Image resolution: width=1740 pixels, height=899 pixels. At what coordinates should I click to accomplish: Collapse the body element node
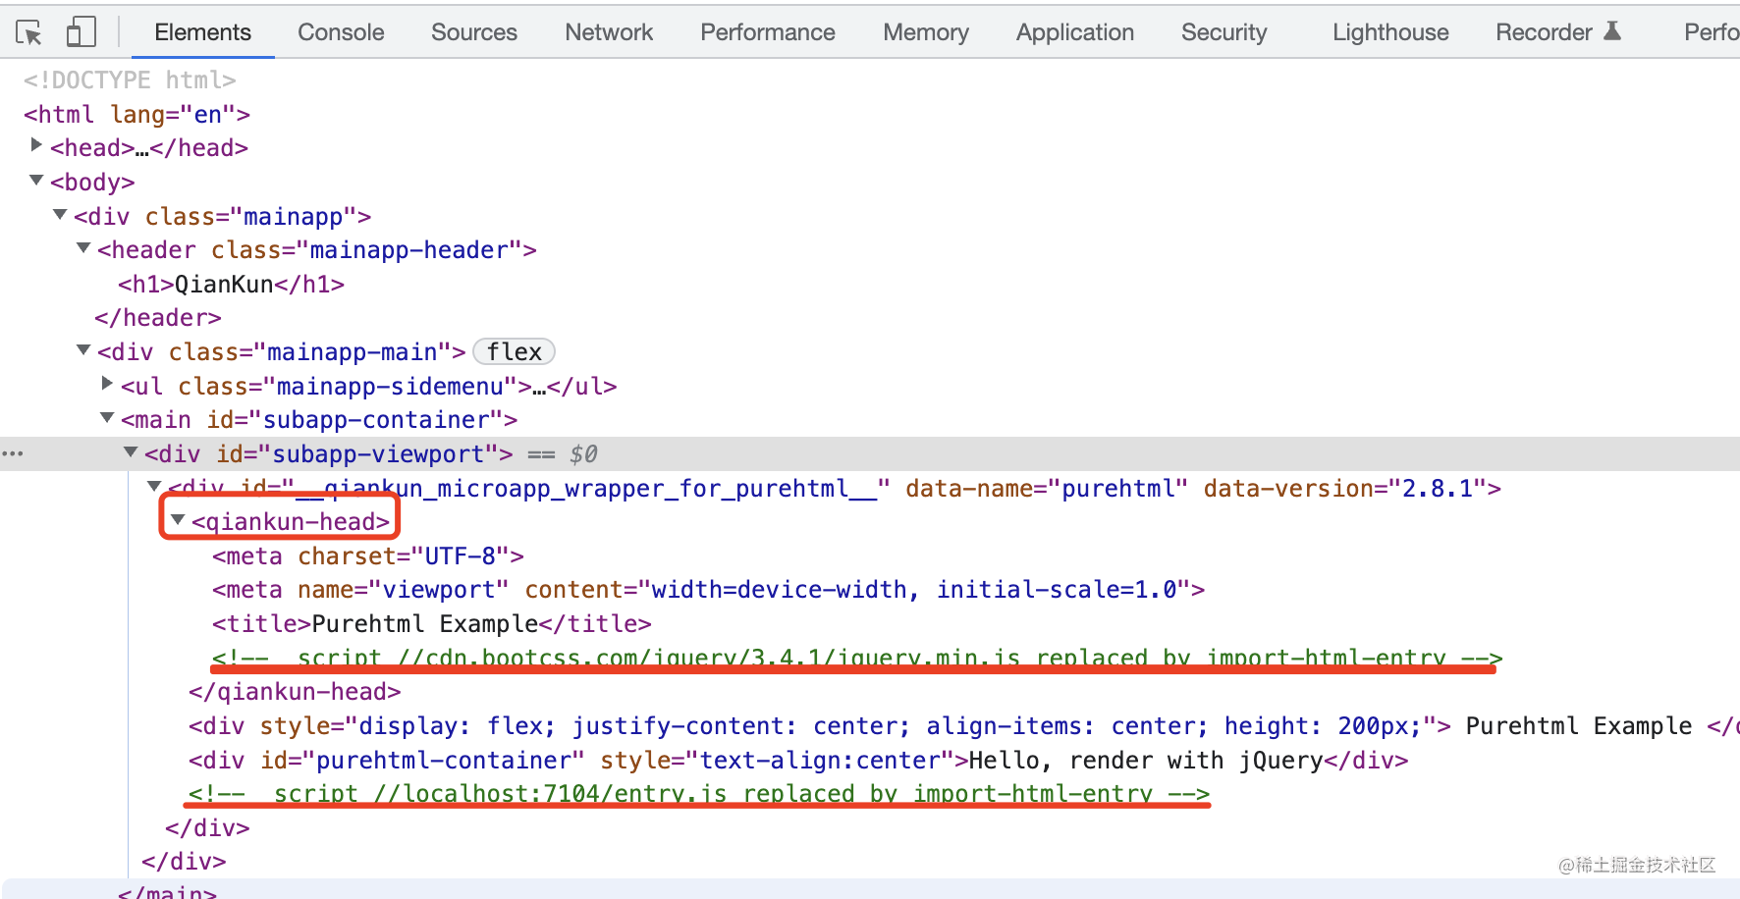[x=36, y=181]
